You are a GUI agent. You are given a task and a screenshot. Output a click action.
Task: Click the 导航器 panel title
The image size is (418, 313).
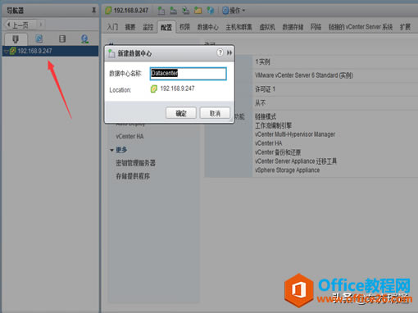tap(15, 11)
